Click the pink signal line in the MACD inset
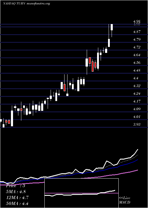 [81, 193]
